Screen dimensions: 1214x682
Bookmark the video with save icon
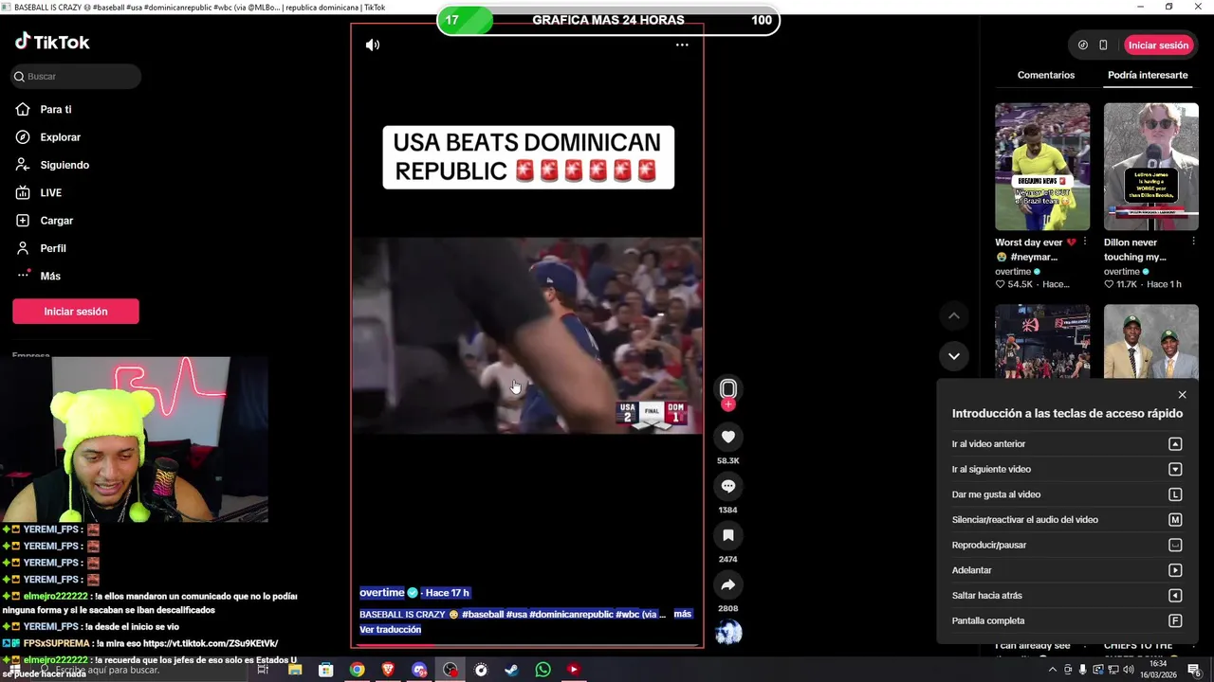[x=728, y=535]
